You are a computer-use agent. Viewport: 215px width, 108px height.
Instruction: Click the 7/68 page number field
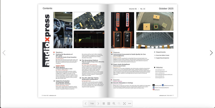tap(92, 103)
